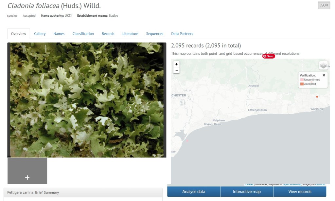Click the orange accepted record dot near Worthing

coord(317,97)
